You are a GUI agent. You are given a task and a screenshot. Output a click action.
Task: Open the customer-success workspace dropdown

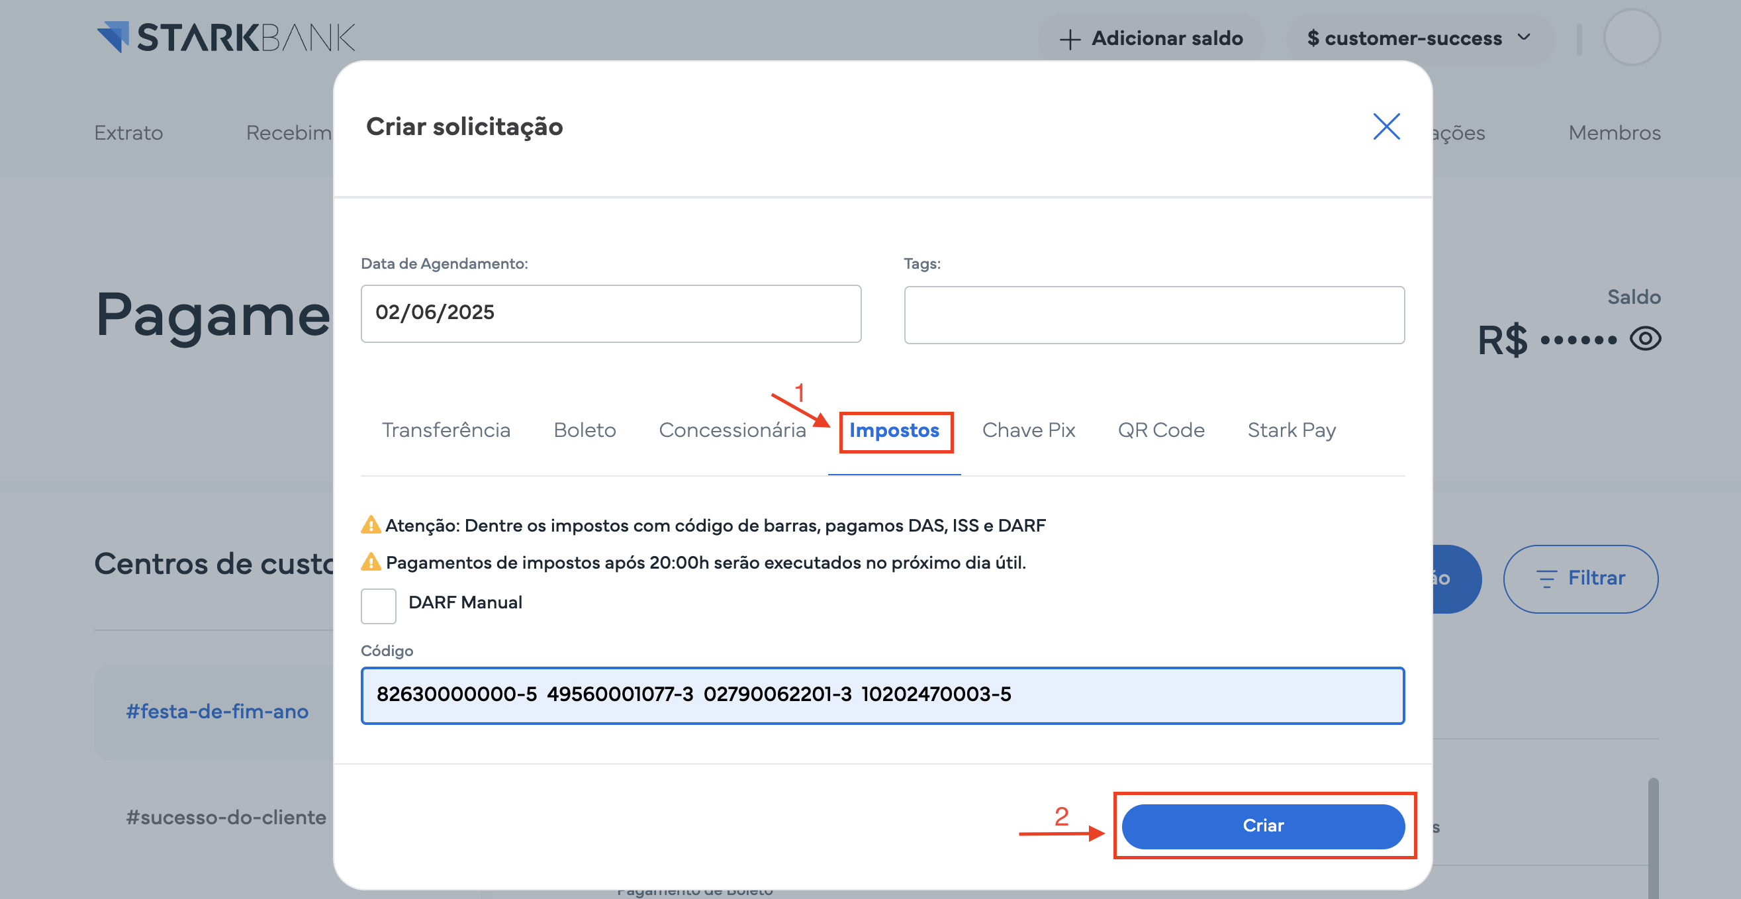(x=1419, y=38)
